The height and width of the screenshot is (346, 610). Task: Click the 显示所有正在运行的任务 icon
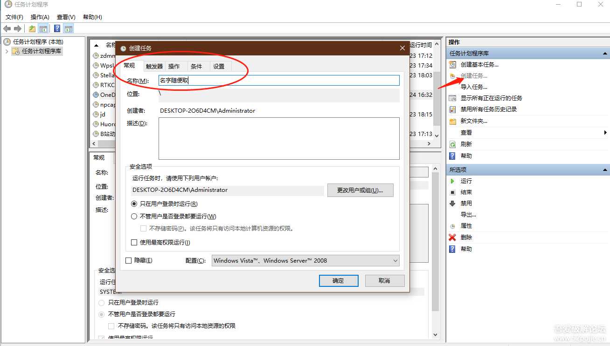tap(452, 98)
